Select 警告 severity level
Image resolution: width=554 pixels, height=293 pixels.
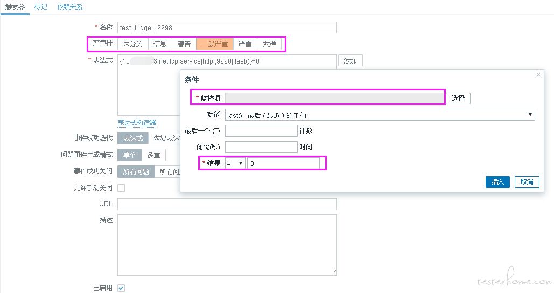pyautogui.click(x=184, y=44)
